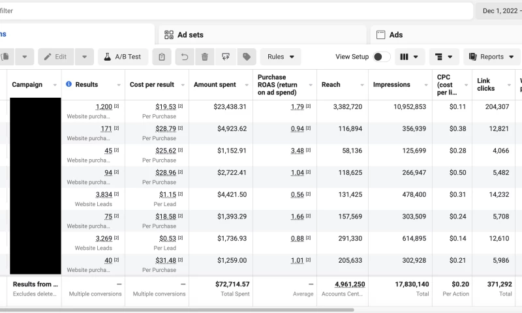Click the 1,200 results value
Viewport: 522px width, 313px height.
tap(104, 107)
